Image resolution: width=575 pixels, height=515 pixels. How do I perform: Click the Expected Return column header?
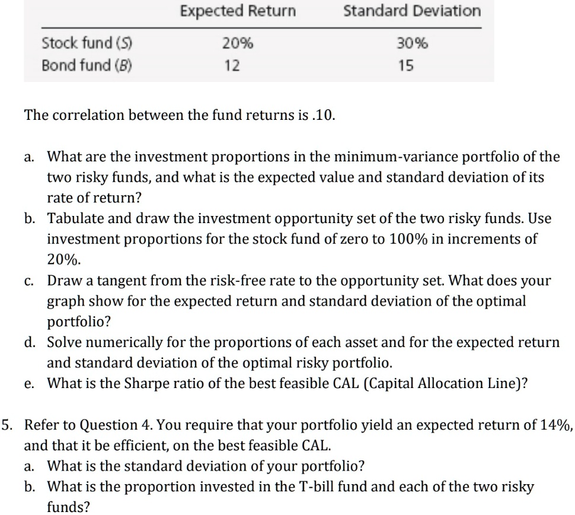click(x=238, y=11)
